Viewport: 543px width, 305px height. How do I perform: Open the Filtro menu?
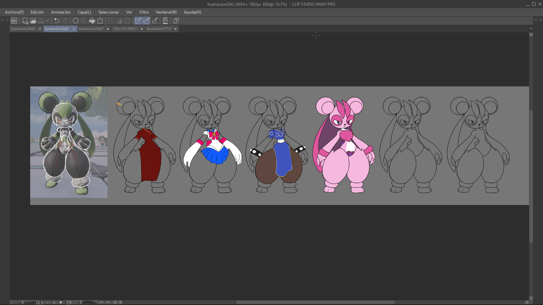click(144, 12)
